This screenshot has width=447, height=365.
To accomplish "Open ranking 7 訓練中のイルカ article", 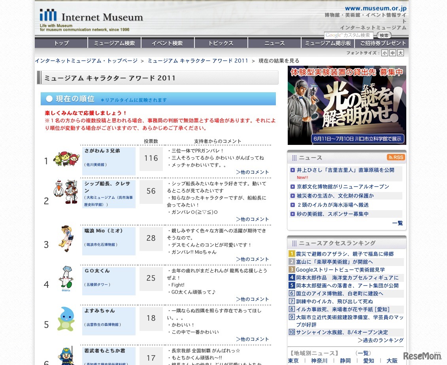I will tap(334, 301).
